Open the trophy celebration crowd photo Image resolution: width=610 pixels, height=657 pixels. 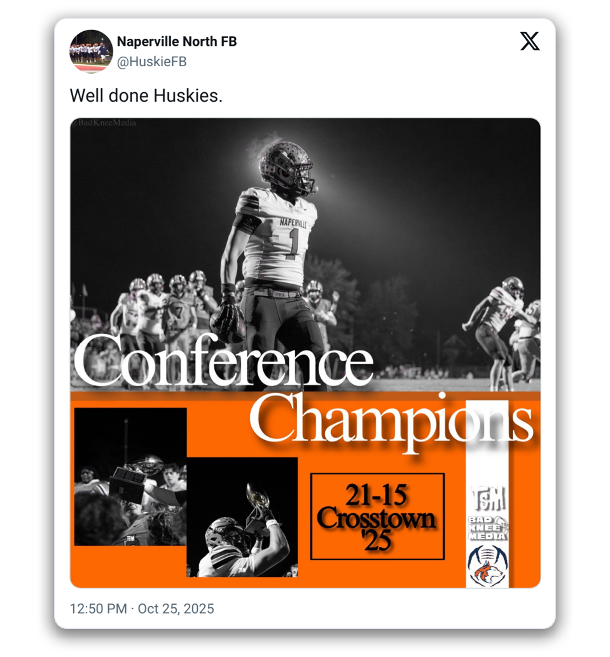(x=130, y=477)
